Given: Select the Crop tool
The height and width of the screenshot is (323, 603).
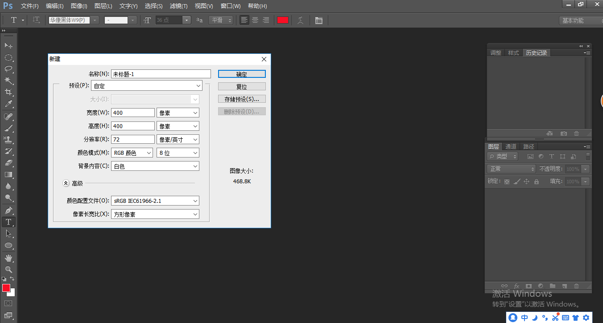Looking at the screenshot, I should pyautogui.click(x=8, y=92).
